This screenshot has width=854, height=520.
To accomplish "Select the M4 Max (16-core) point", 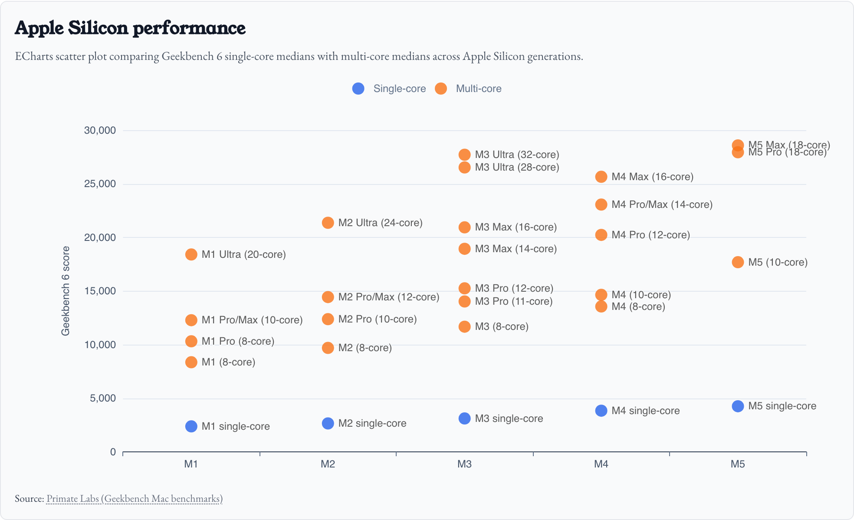I will (x=601, y=177).
